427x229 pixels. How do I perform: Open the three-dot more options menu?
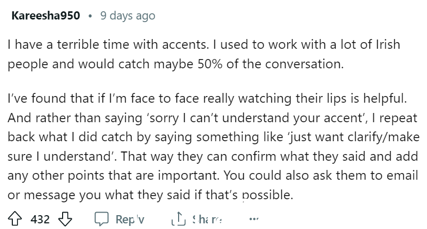point(254,219)
